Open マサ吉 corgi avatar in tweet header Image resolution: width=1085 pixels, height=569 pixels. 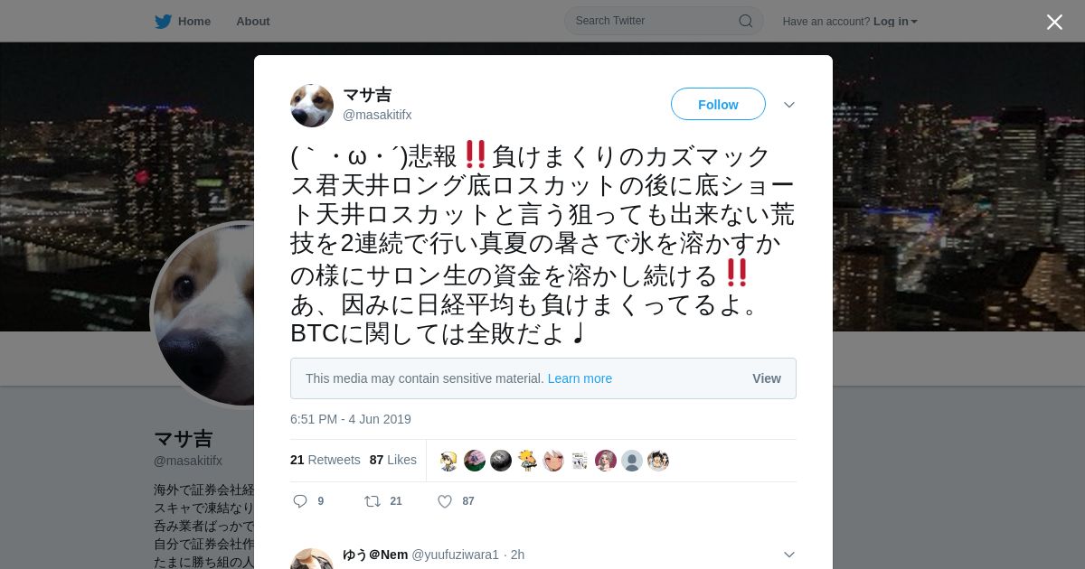(312, 106)
